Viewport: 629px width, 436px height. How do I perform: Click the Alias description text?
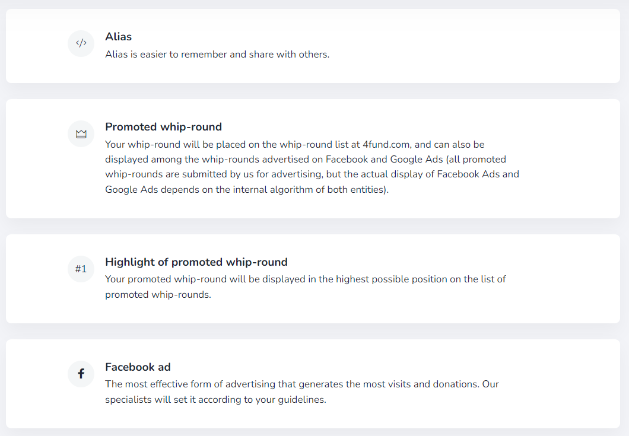217,54
